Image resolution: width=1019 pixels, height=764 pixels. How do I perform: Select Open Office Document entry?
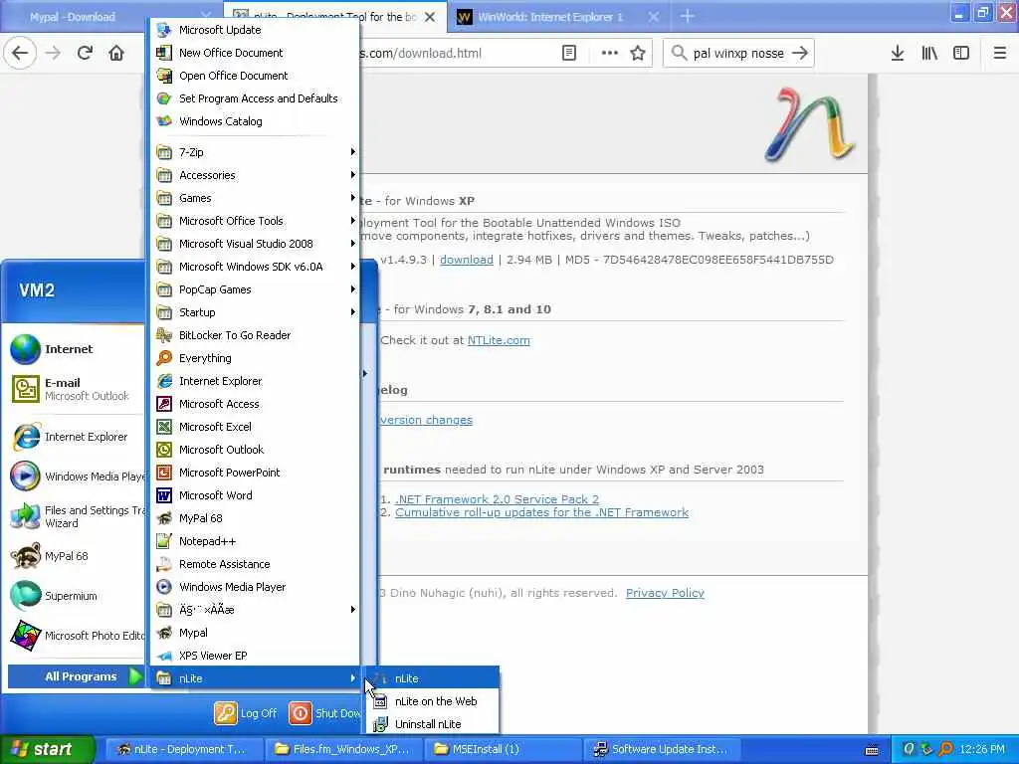click(x=255, y=76)
